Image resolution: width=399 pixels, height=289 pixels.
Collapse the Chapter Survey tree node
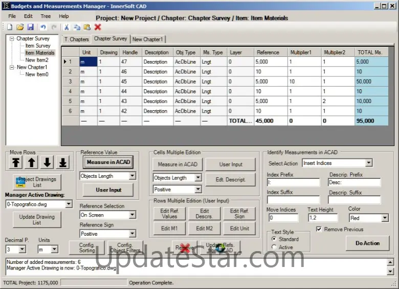coord(12,39)
